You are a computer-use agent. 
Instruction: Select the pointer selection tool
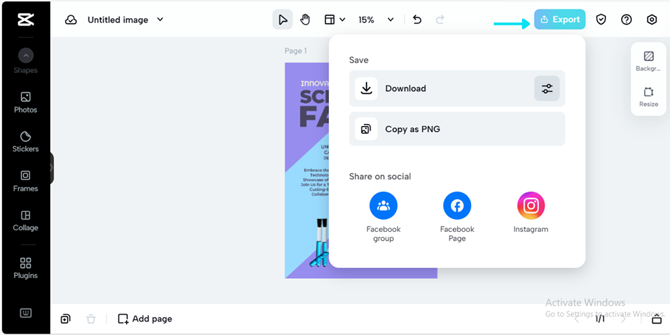click(x=283, y=19)
